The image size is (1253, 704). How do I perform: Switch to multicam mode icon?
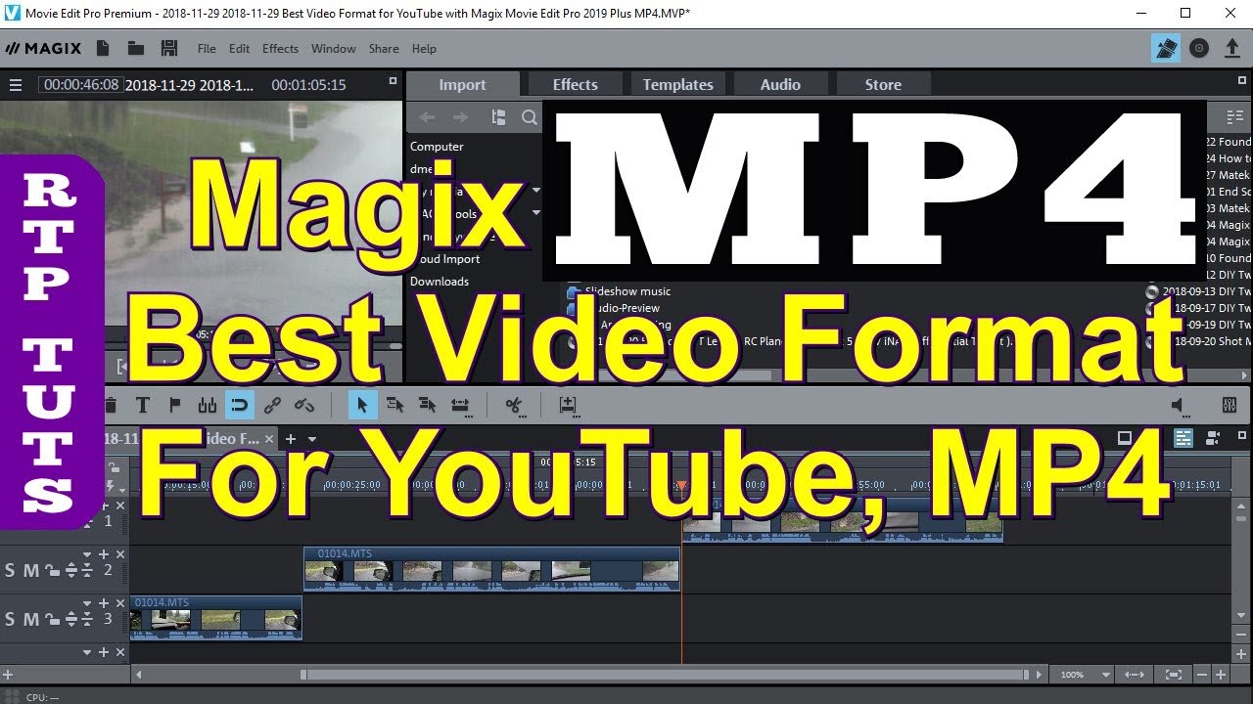1214,438
